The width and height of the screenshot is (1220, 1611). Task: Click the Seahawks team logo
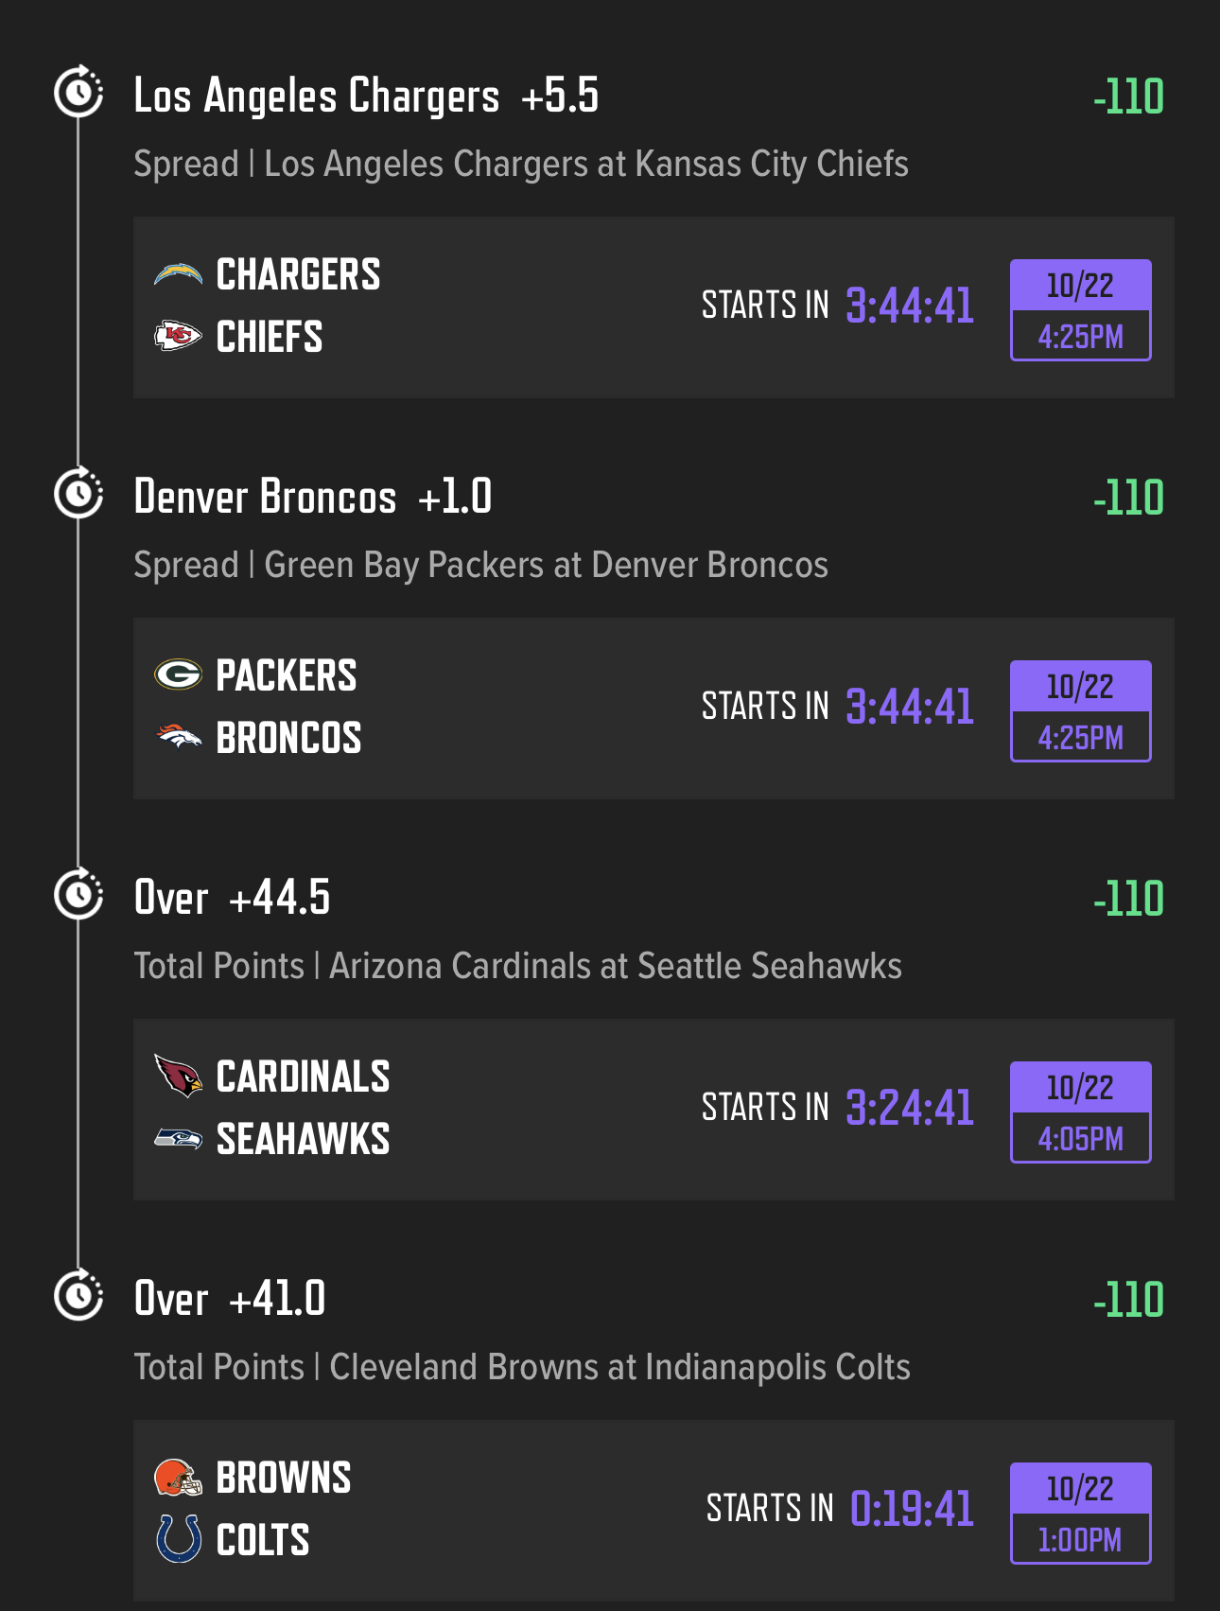(x=178, y=1138)
